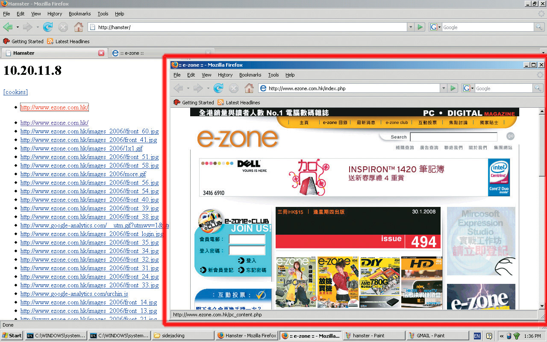Open Google search engine selector in Hamster window
The image size is (547, 342).
tap(435, 27)
